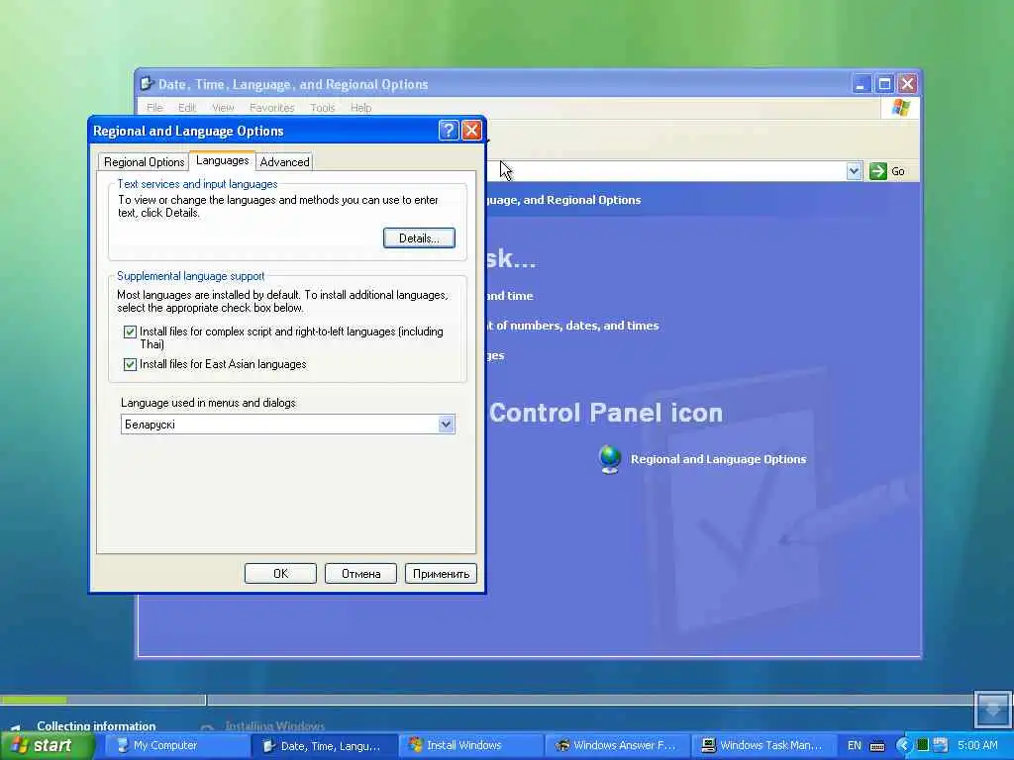Viewport: 1014px width, 760px height.
Task: Close the Regional and Language Options dialog
Action: pos(472,131)
